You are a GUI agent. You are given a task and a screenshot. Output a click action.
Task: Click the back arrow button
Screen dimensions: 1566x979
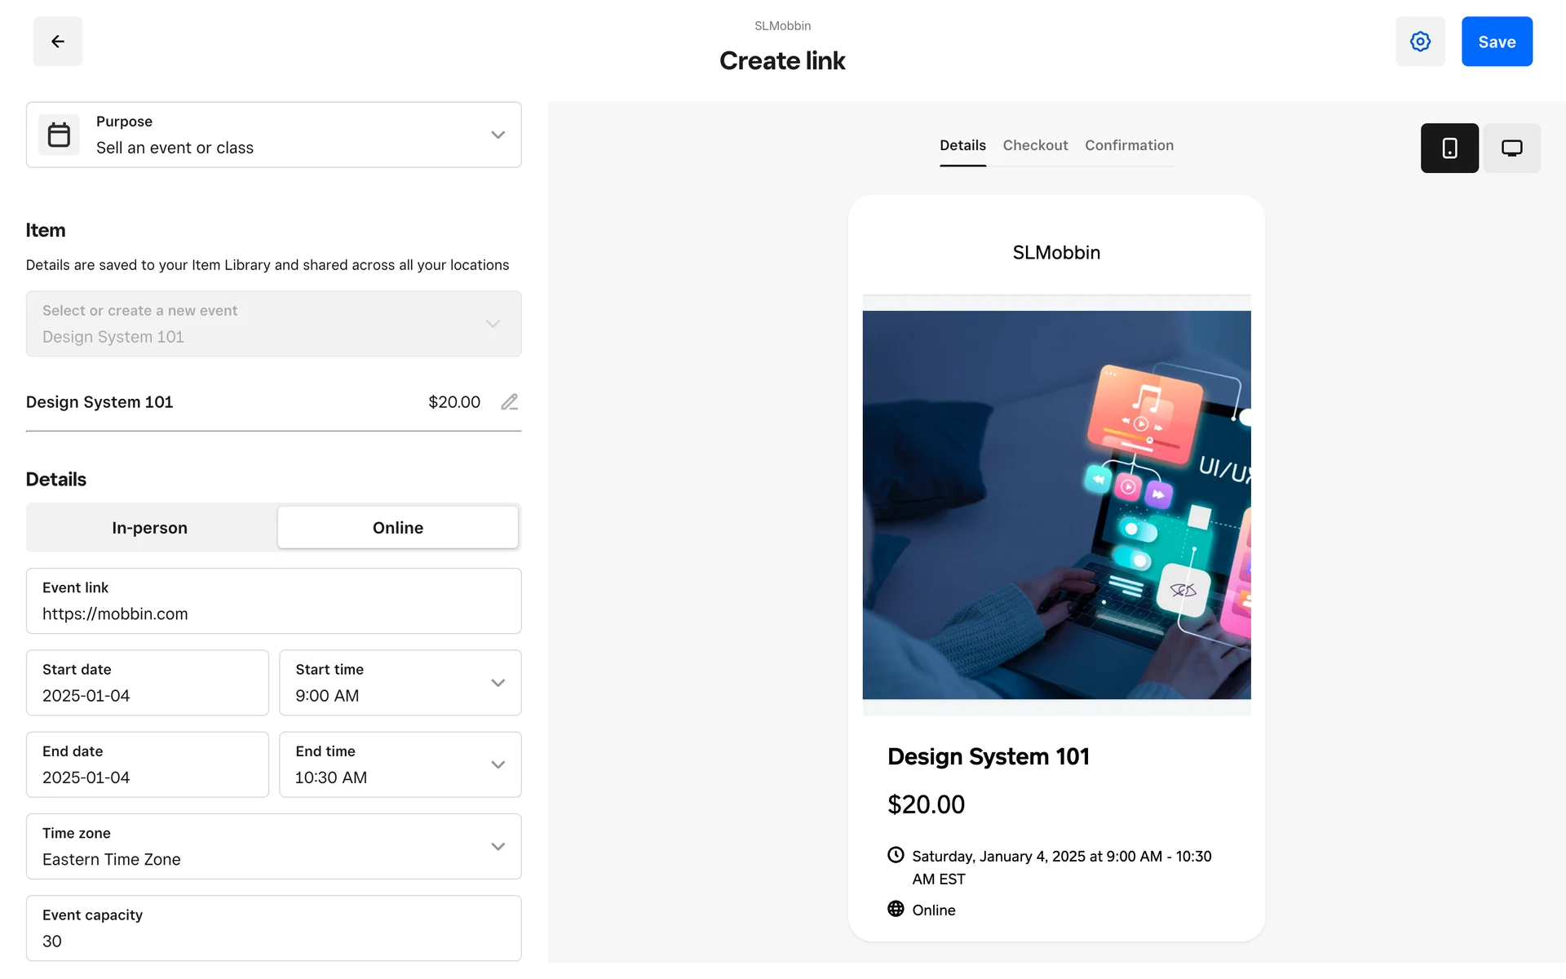point(57,42)
